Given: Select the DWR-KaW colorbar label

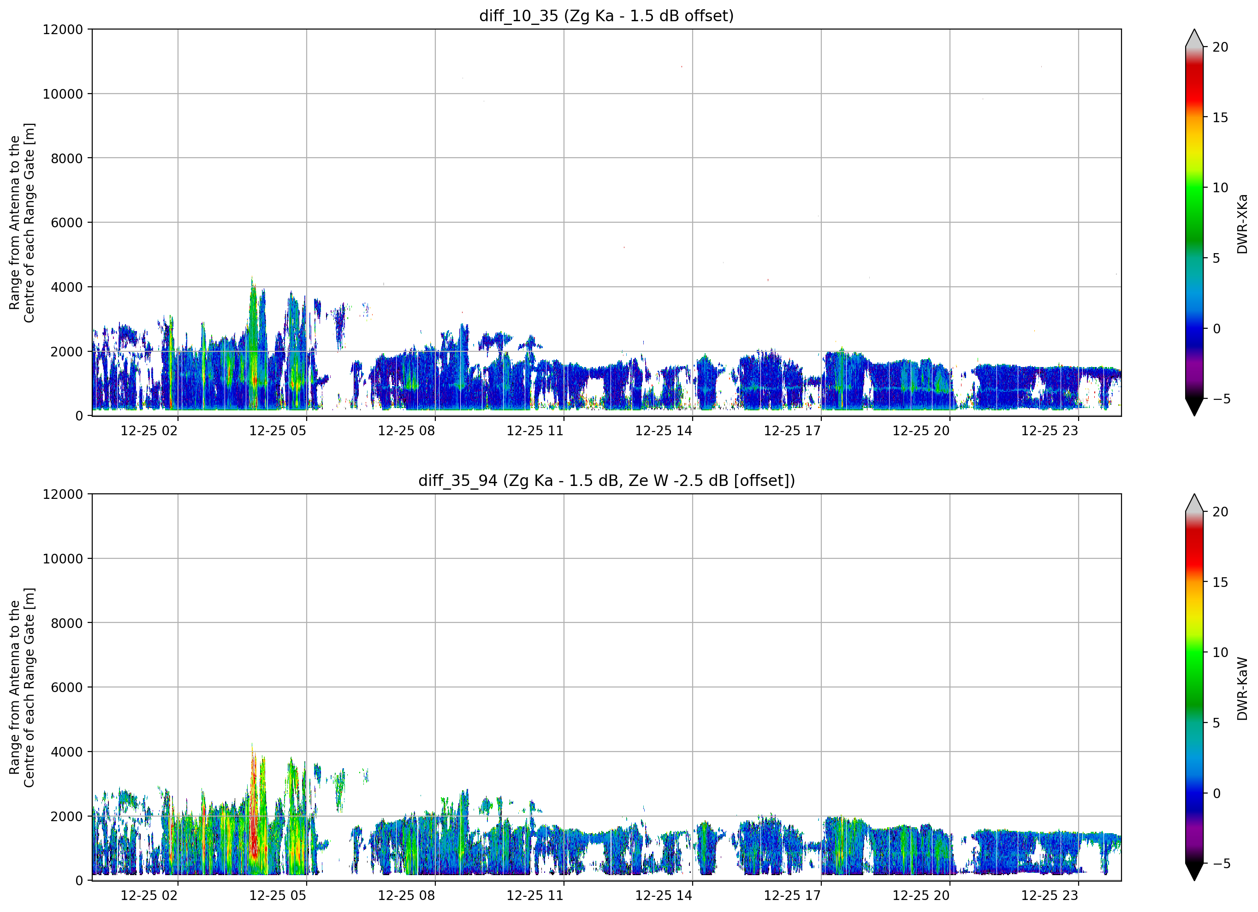Looking at the screenshot, I should click(1242, 688).
